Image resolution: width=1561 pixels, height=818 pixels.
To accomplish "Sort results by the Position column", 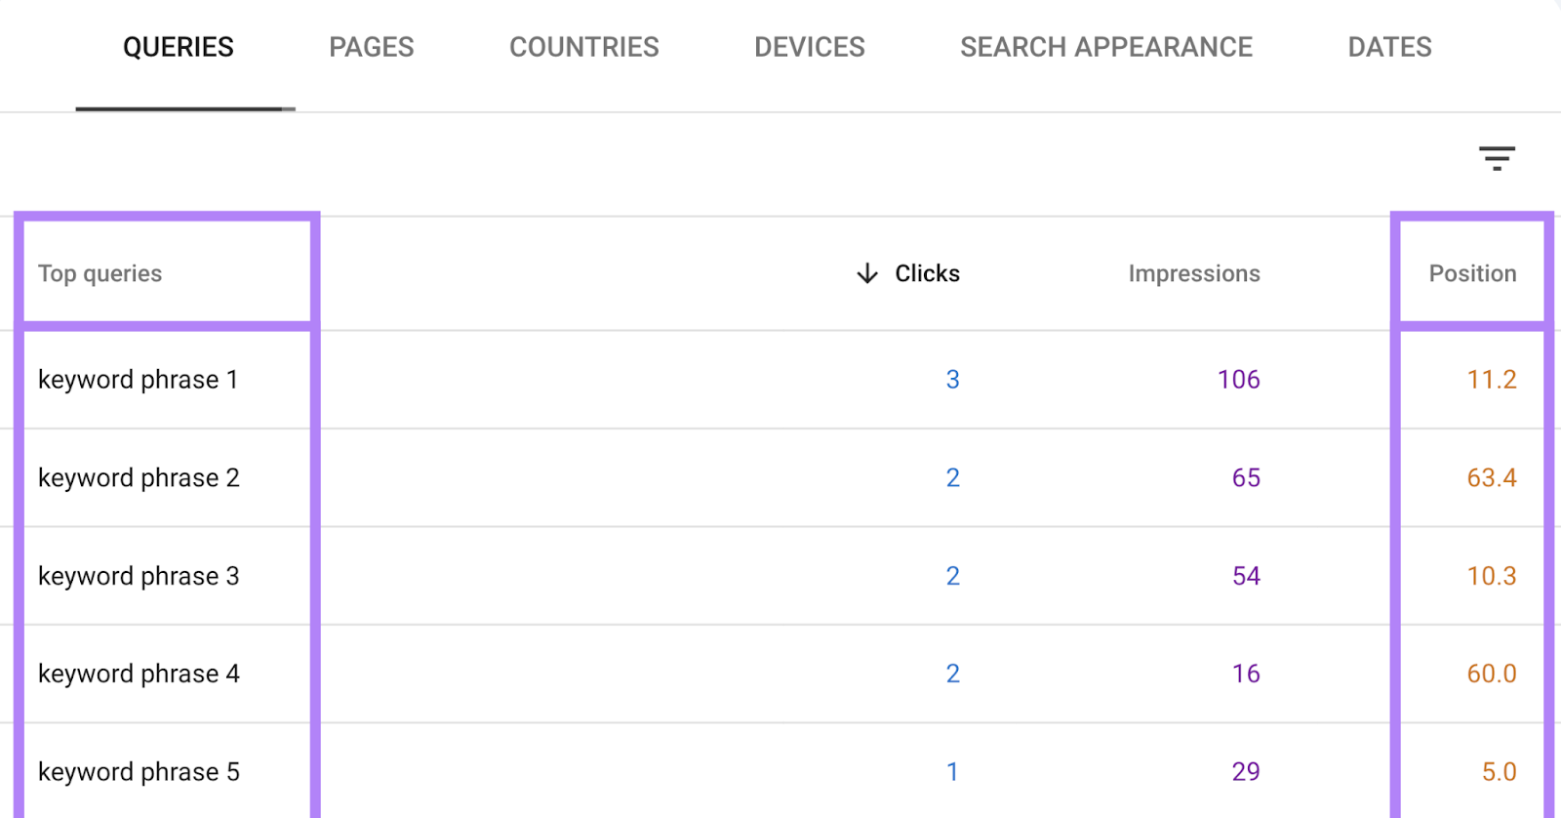I will coord(1471,273).
